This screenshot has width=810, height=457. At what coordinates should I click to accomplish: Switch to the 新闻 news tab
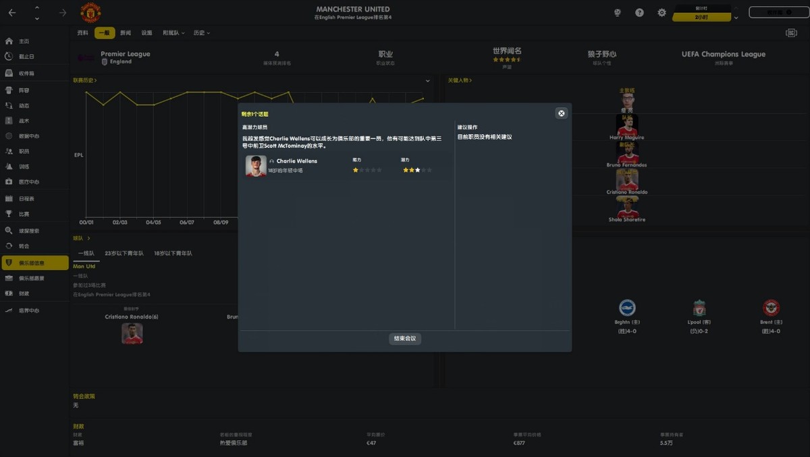tap(126, 32)
